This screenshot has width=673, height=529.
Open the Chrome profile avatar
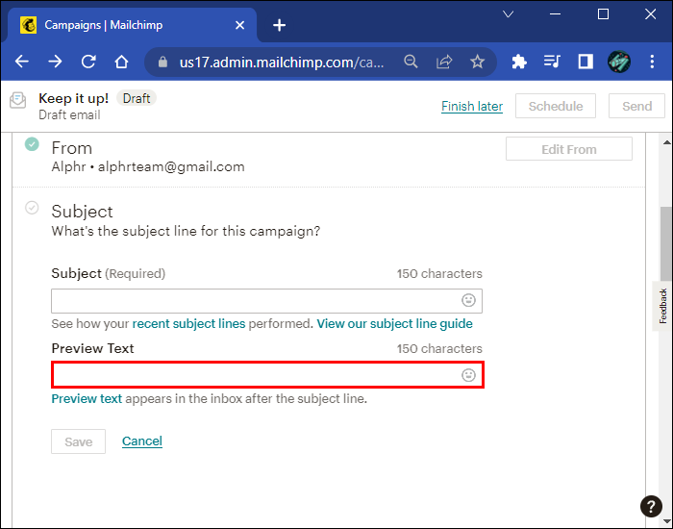point(619,62)
